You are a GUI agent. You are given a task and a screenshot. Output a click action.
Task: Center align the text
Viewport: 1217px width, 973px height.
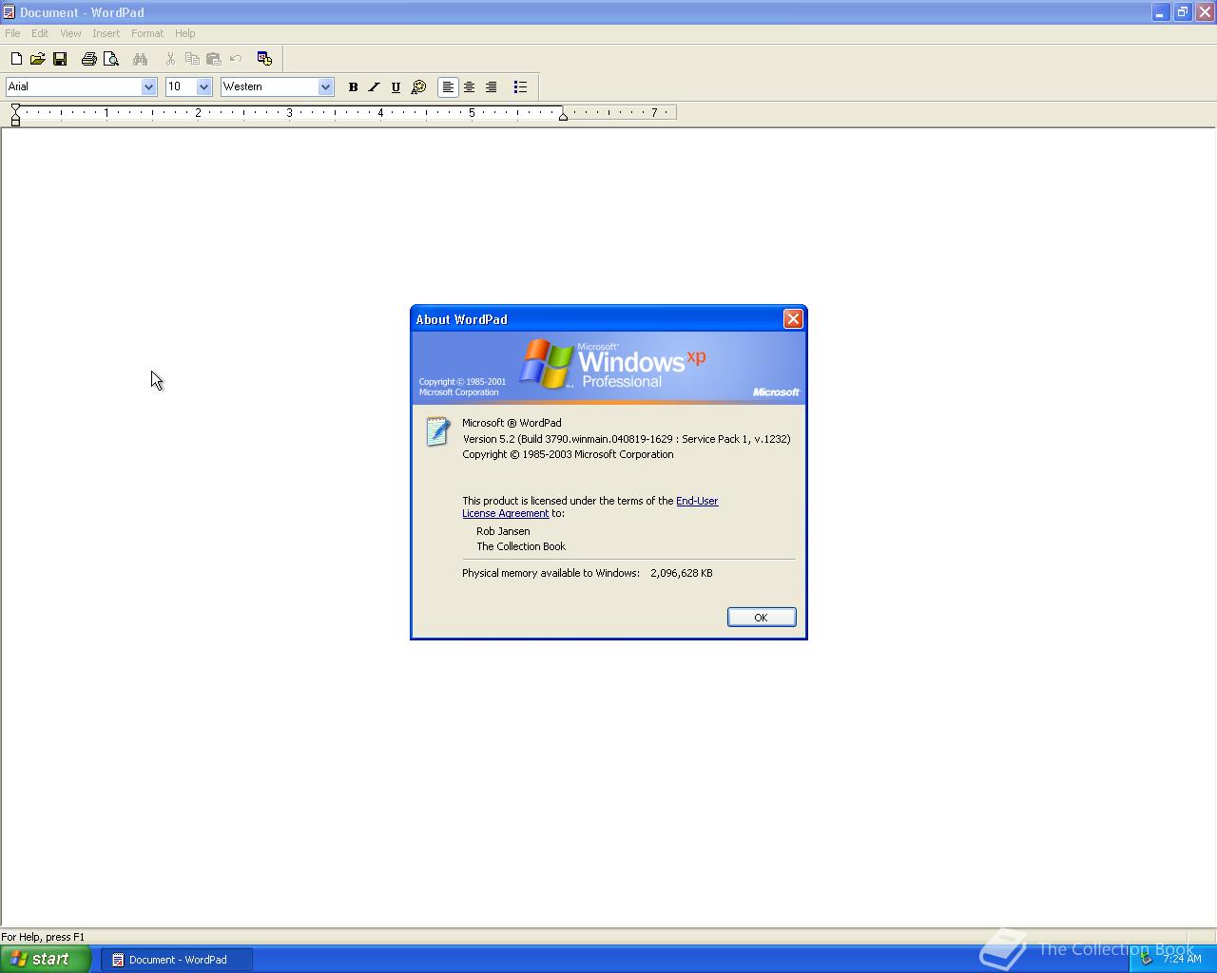[x=470, y=87]
